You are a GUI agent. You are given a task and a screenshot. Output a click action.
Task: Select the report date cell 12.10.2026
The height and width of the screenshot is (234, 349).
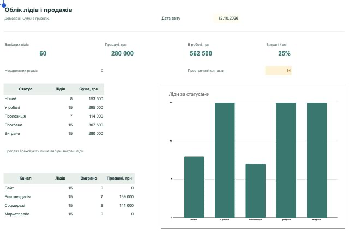coord(228,19)
